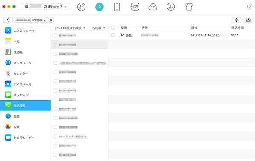
Task: Open the iTunes library music icon
Action: click(81, 7)
